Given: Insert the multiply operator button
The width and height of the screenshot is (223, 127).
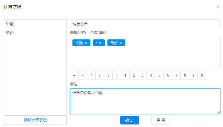Looking at the screenshot, I should pyautogui.click(x=91, y=75).
